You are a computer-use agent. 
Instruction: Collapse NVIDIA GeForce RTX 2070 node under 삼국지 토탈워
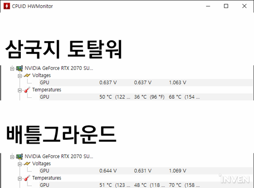point(12,69)
